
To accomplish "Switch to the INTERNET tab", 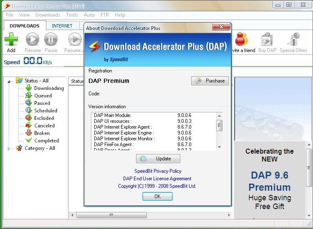I will pyautogui.click(x=62, y=26).
